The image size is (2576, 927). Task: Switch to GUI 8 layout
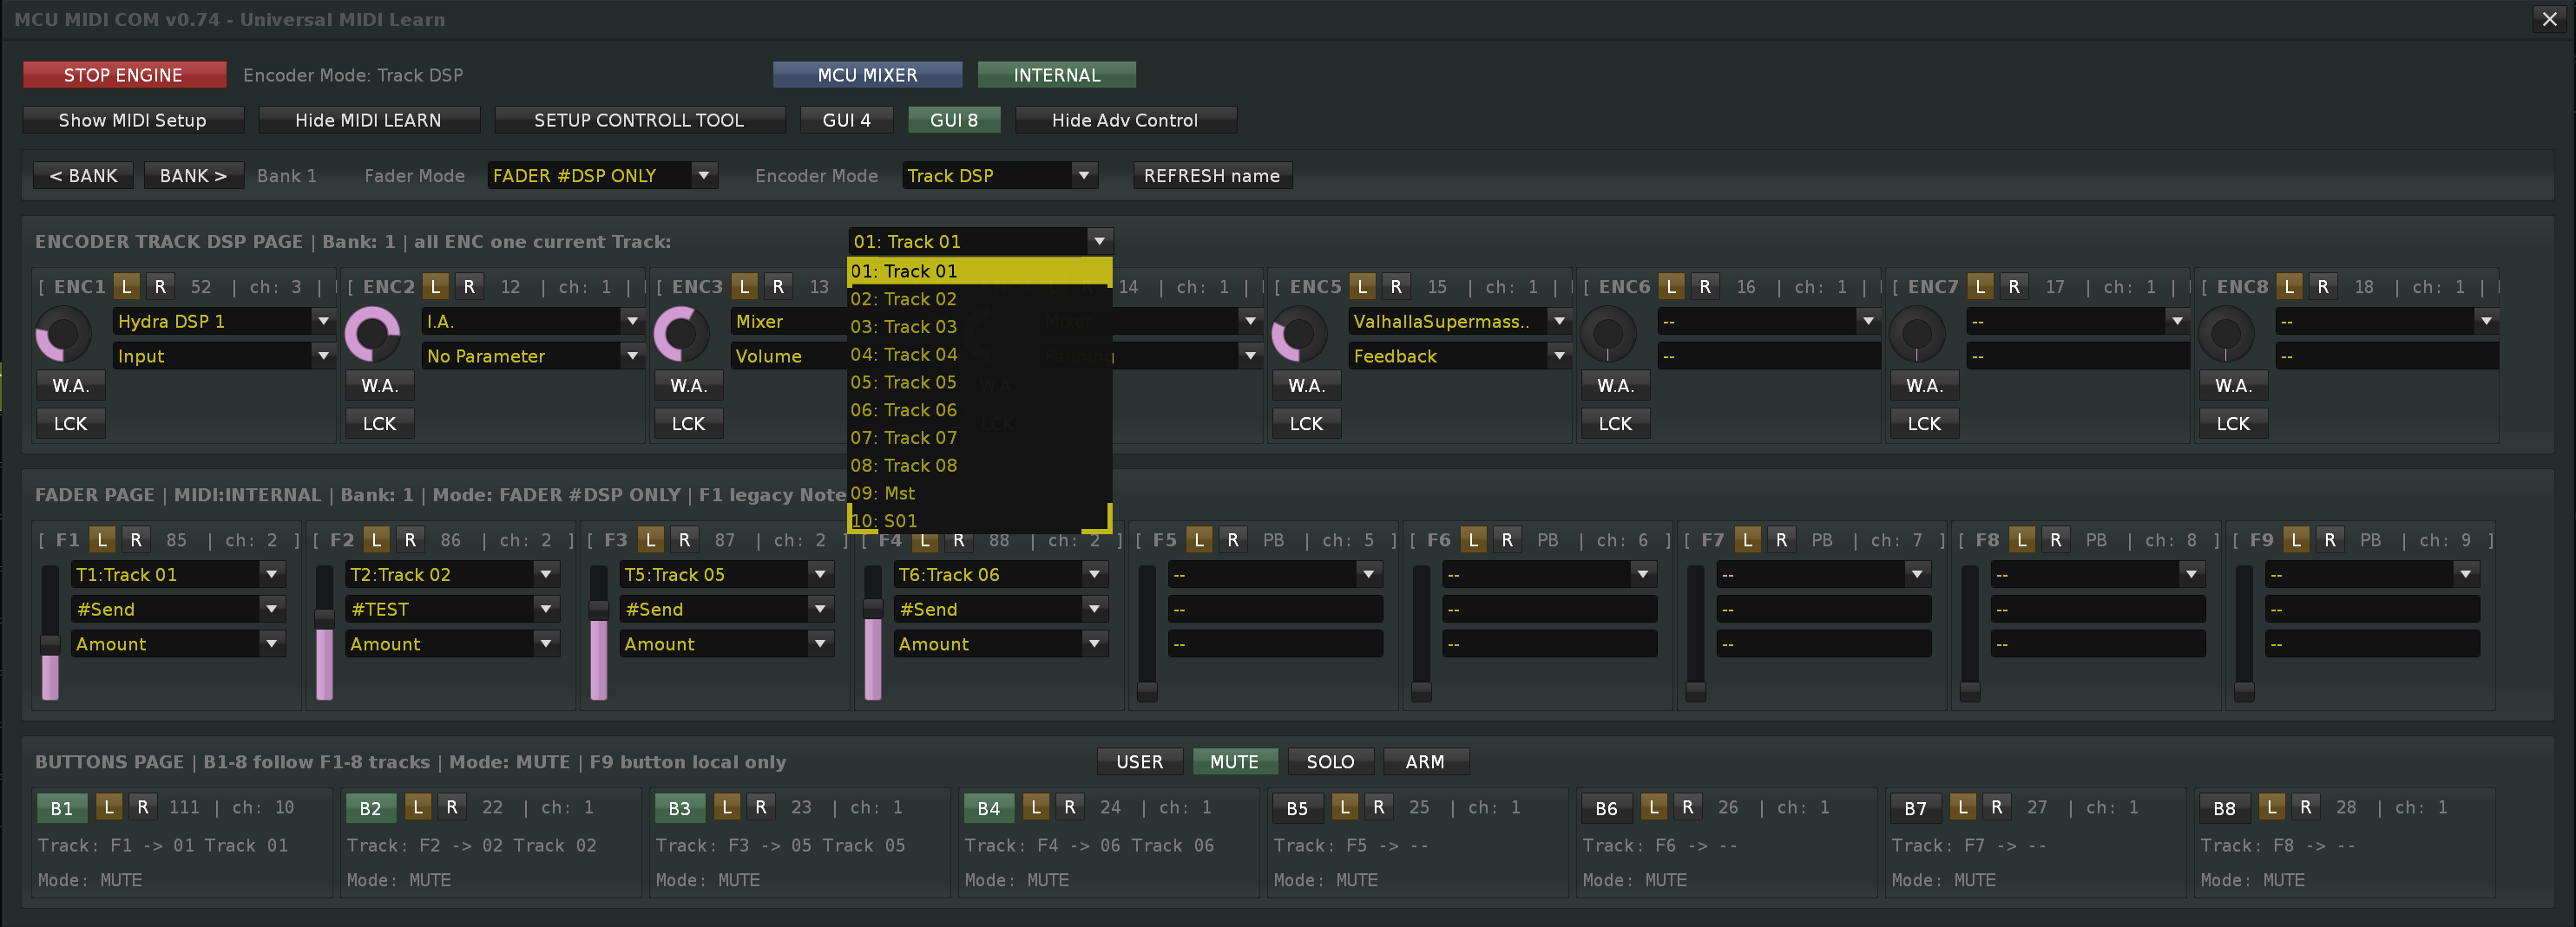click(954, 120)
